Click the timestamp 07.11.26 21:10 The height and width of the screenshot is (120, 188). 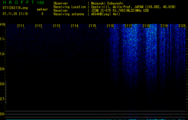pos(15,14)
